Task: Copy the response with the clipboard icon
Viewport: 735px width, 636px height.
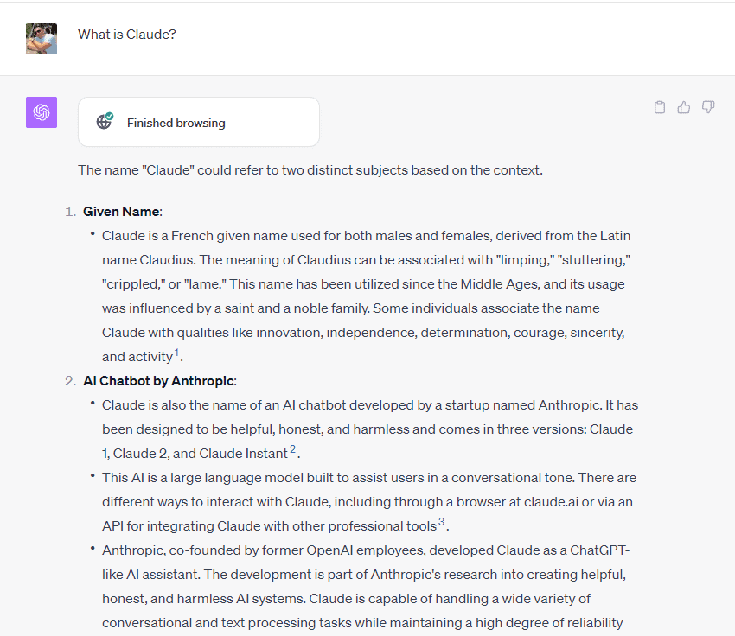Action: coord(660,107)
